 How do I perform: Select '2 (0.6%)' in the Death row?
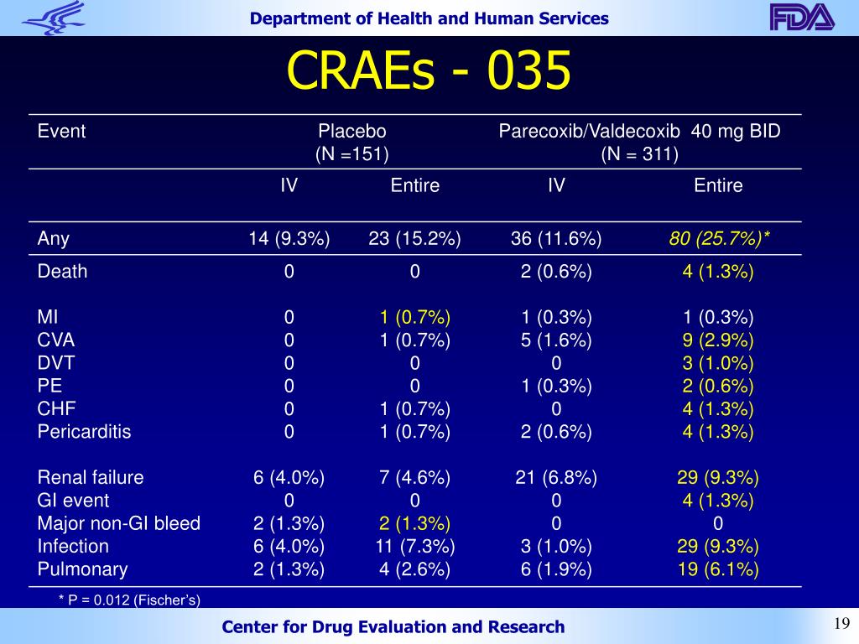tap(557, 272)
